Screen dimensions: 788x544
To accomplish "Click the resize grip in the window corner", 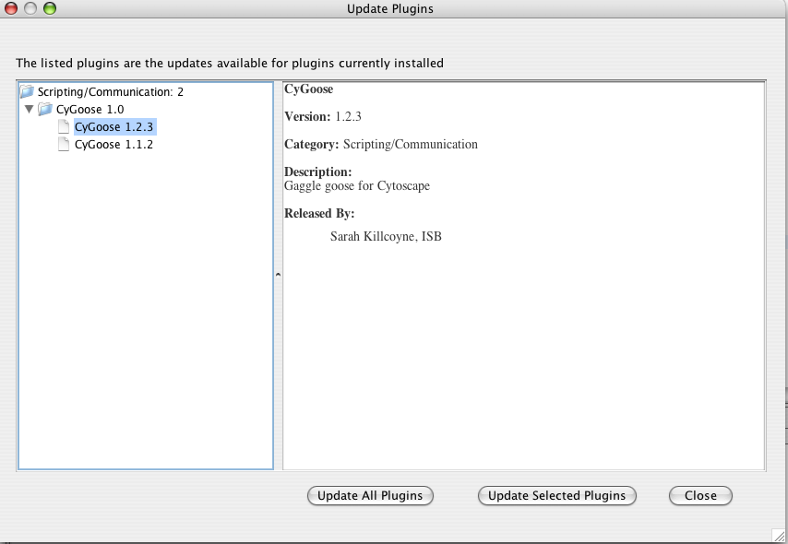I will click(x=779, y=535).
